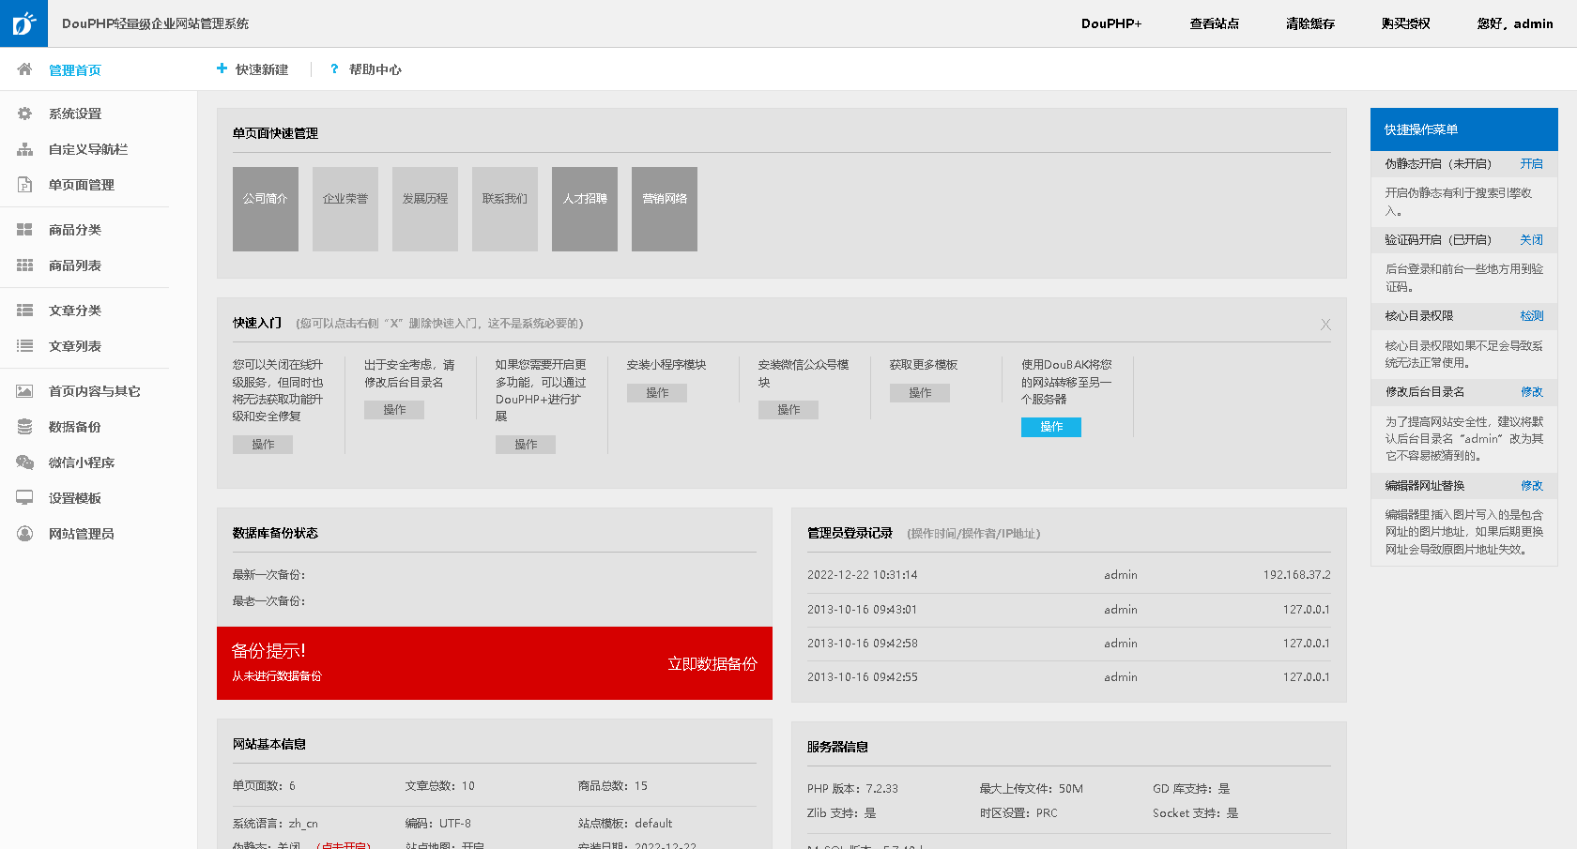
Task: Open 查看站点 in the top menu
Action: 1215,23
